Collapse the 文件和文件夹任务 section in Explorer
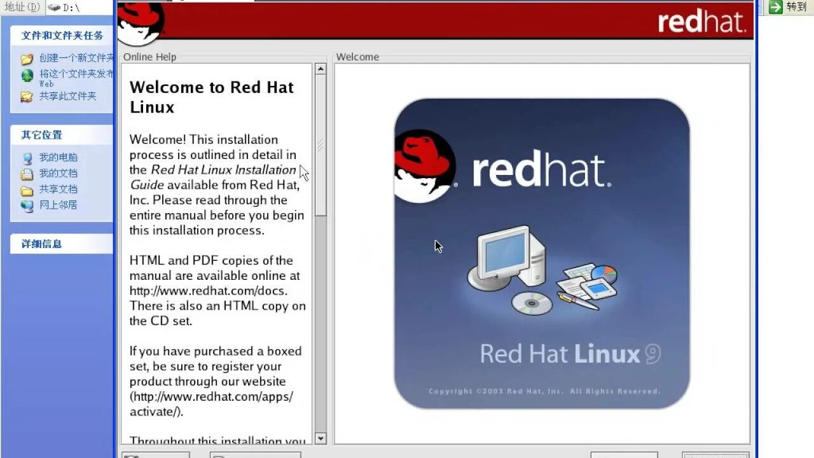Viewport: 814px width, 458px height. (x=62, y=36)
